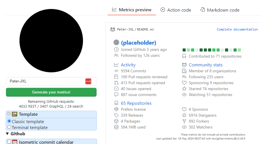Viewport: 261px width, 144px height.
Task: Click the icon beside Contributed to 71 repositories
Action: (184, 56)
